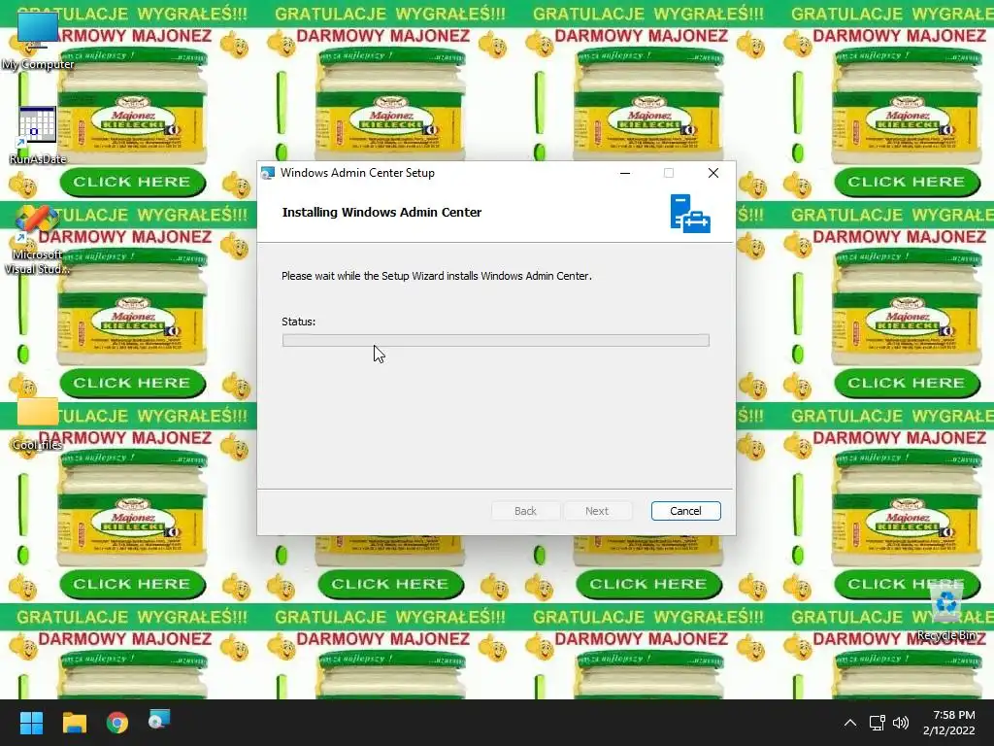Open the Recycle Bin
Screen dimensions: 994x746
946,612
